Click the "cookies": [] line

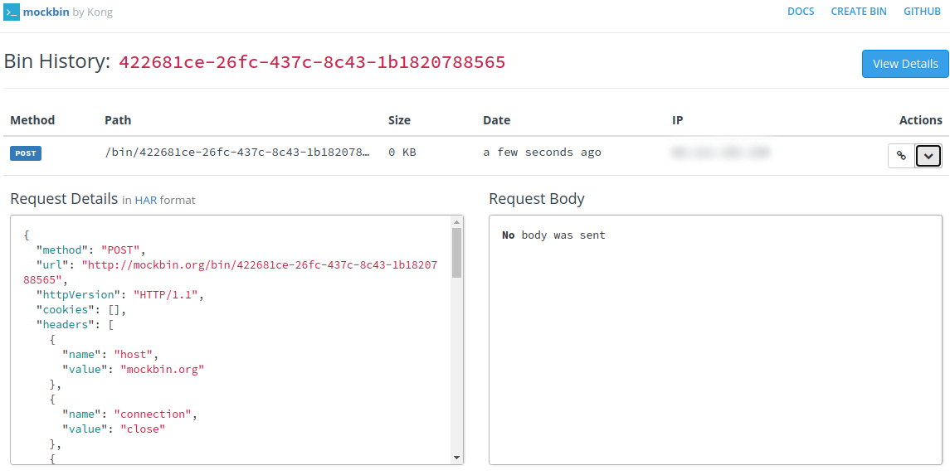[80, 310]
